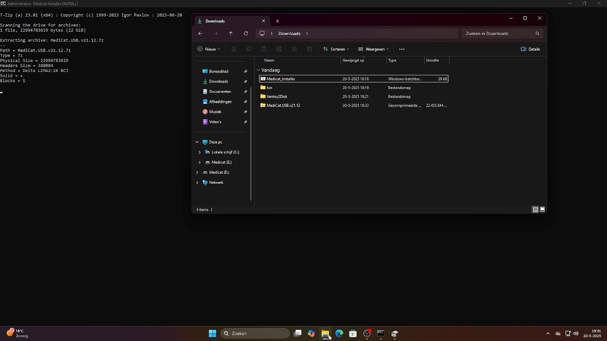Viewport: 607px width, 341px height.
Task: Unpin Muziek from quick access
Action: coord(246,112)
